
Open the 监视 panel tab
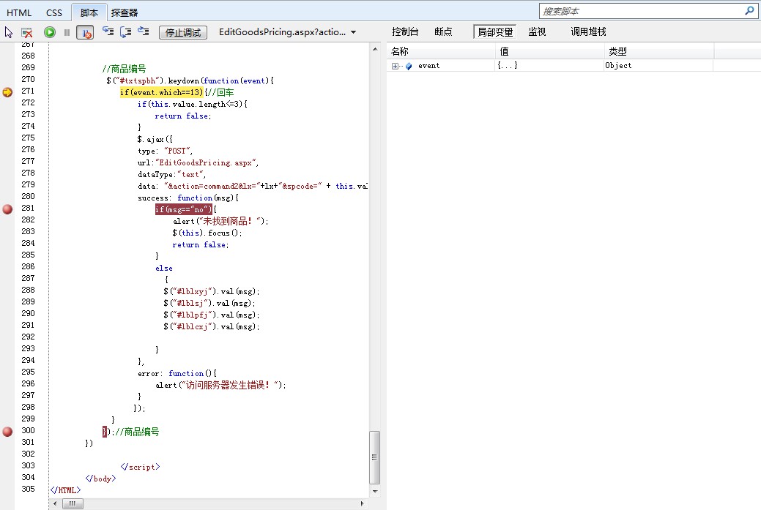(x=538, y=32)
